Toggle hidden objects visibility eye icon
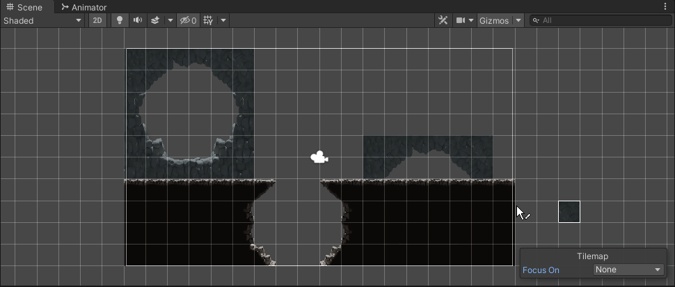Image resolution: width=675 pixels, height=287 pixels. [x=188, y=20]
